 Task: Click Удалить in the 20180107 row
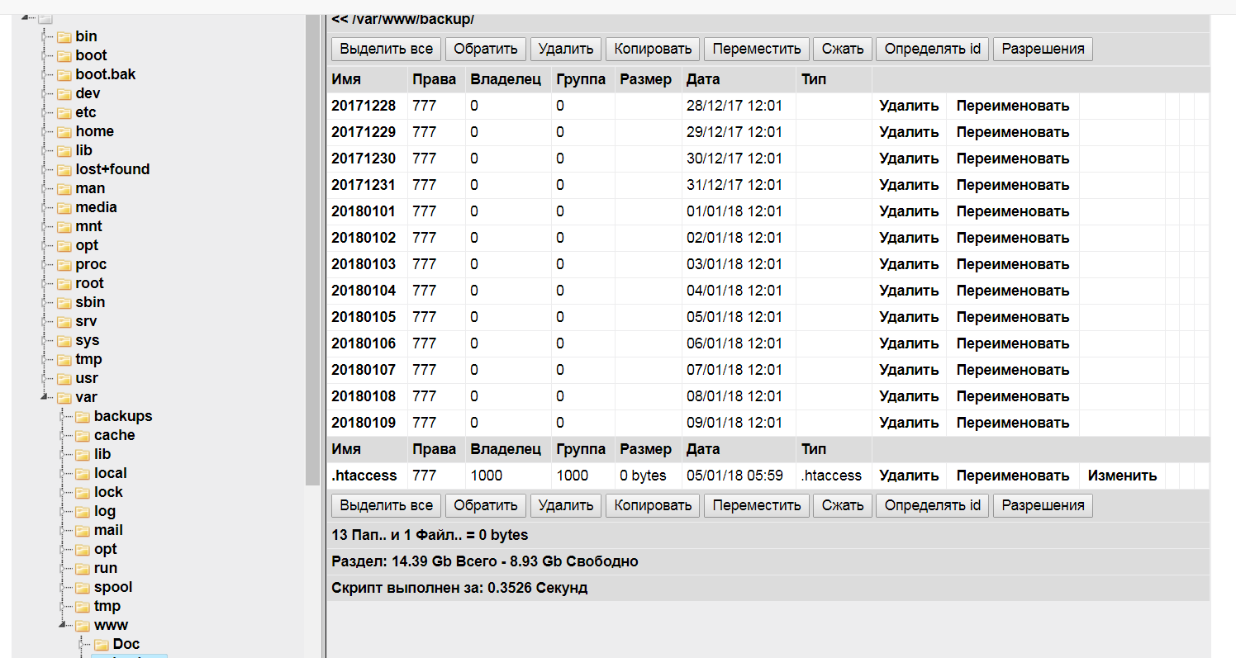click(x=909, y=370)
